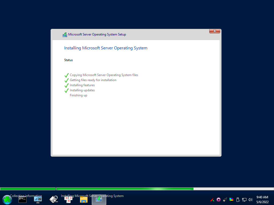Click the setup icon in title bar
Image resolution: width=274 pixels, height=205 pixels.
[65, 35]
